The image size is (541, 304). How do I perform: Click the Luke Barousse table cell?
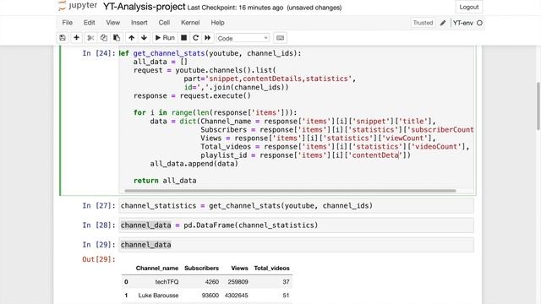click(158, 296)
